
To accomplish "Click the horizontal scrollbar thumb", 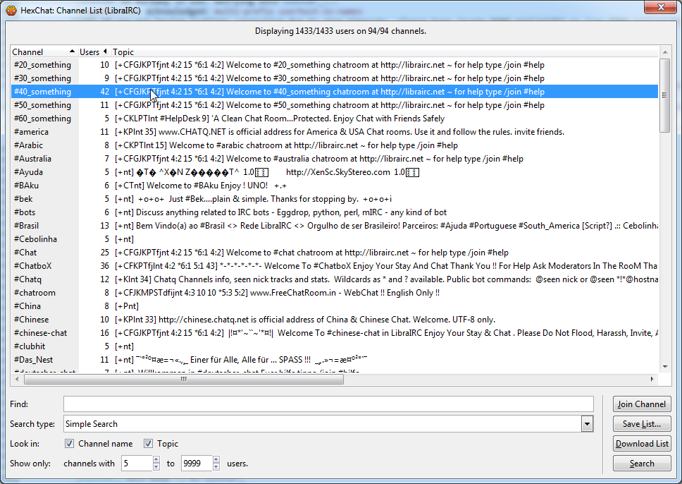I will coord(183,379).
